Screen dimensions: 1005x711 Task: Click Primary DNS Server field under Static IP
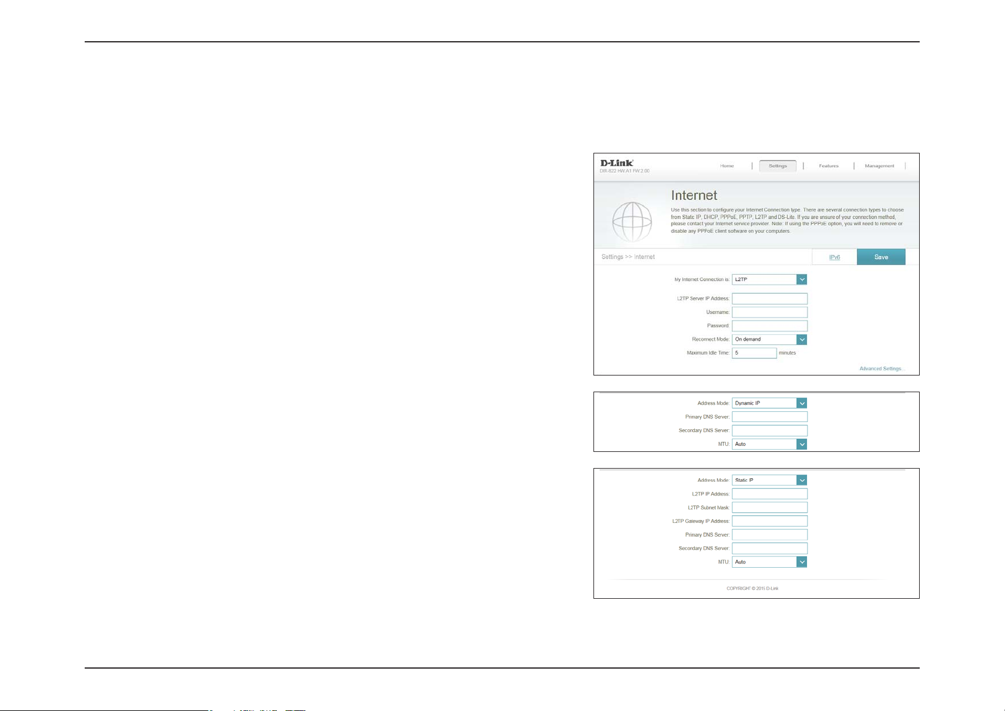[x=769, y=535]
